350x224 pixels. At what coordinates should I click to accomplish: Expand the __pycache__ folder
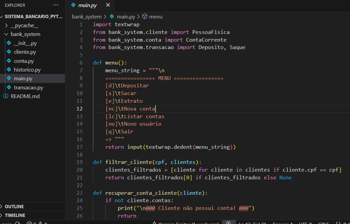pyautogui.click(x=6, y=26)
